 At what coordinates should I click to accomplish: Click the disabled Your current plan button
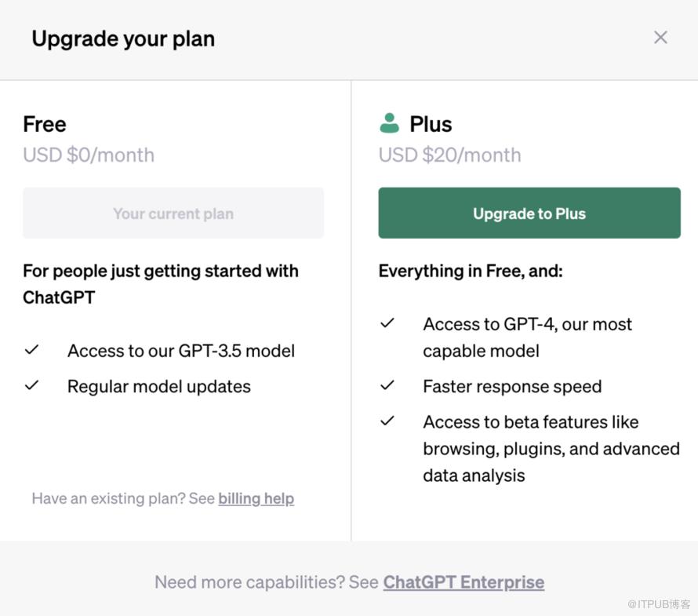click(x=173, y=213)
